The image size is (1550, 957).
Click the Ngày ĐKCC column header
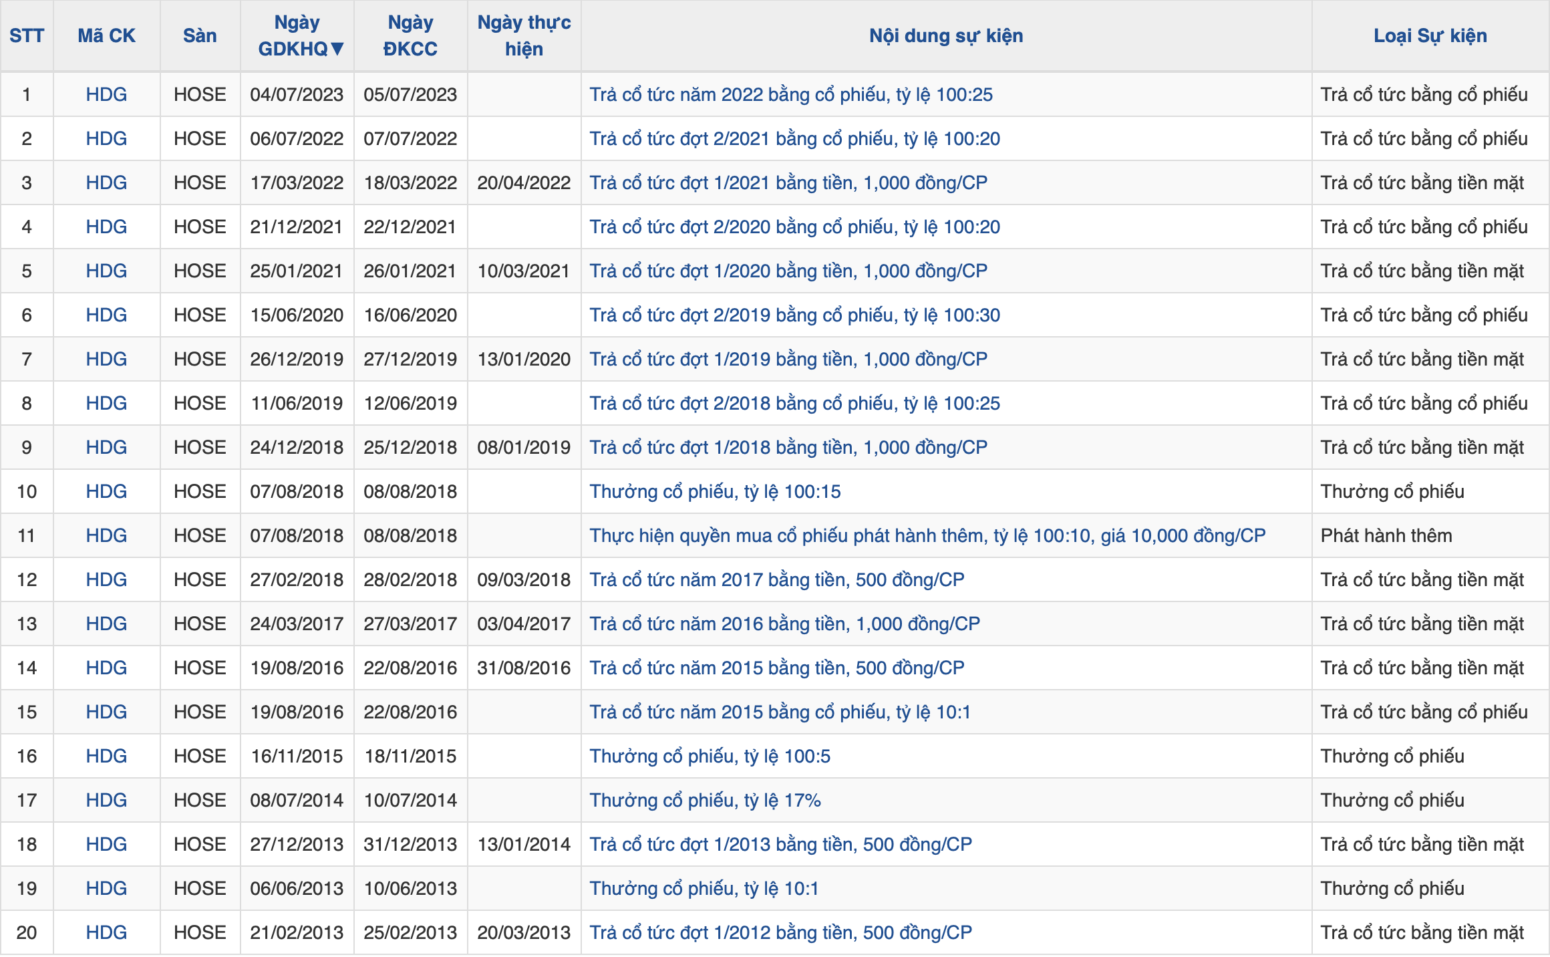410,35
